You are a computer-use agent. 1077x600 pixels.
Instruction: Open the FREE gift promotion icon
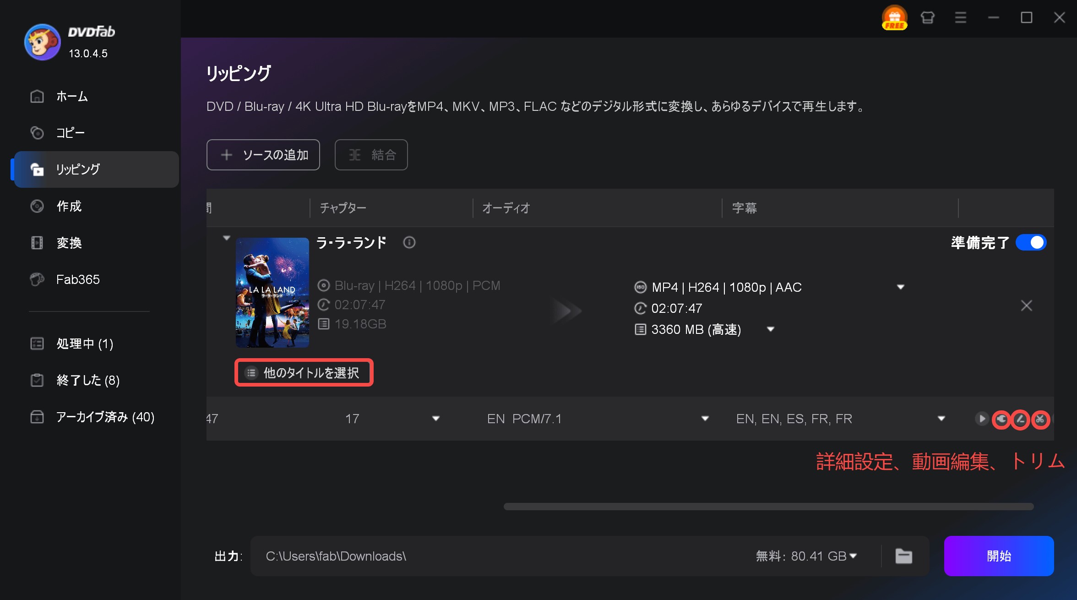click(x=894, y=17)
